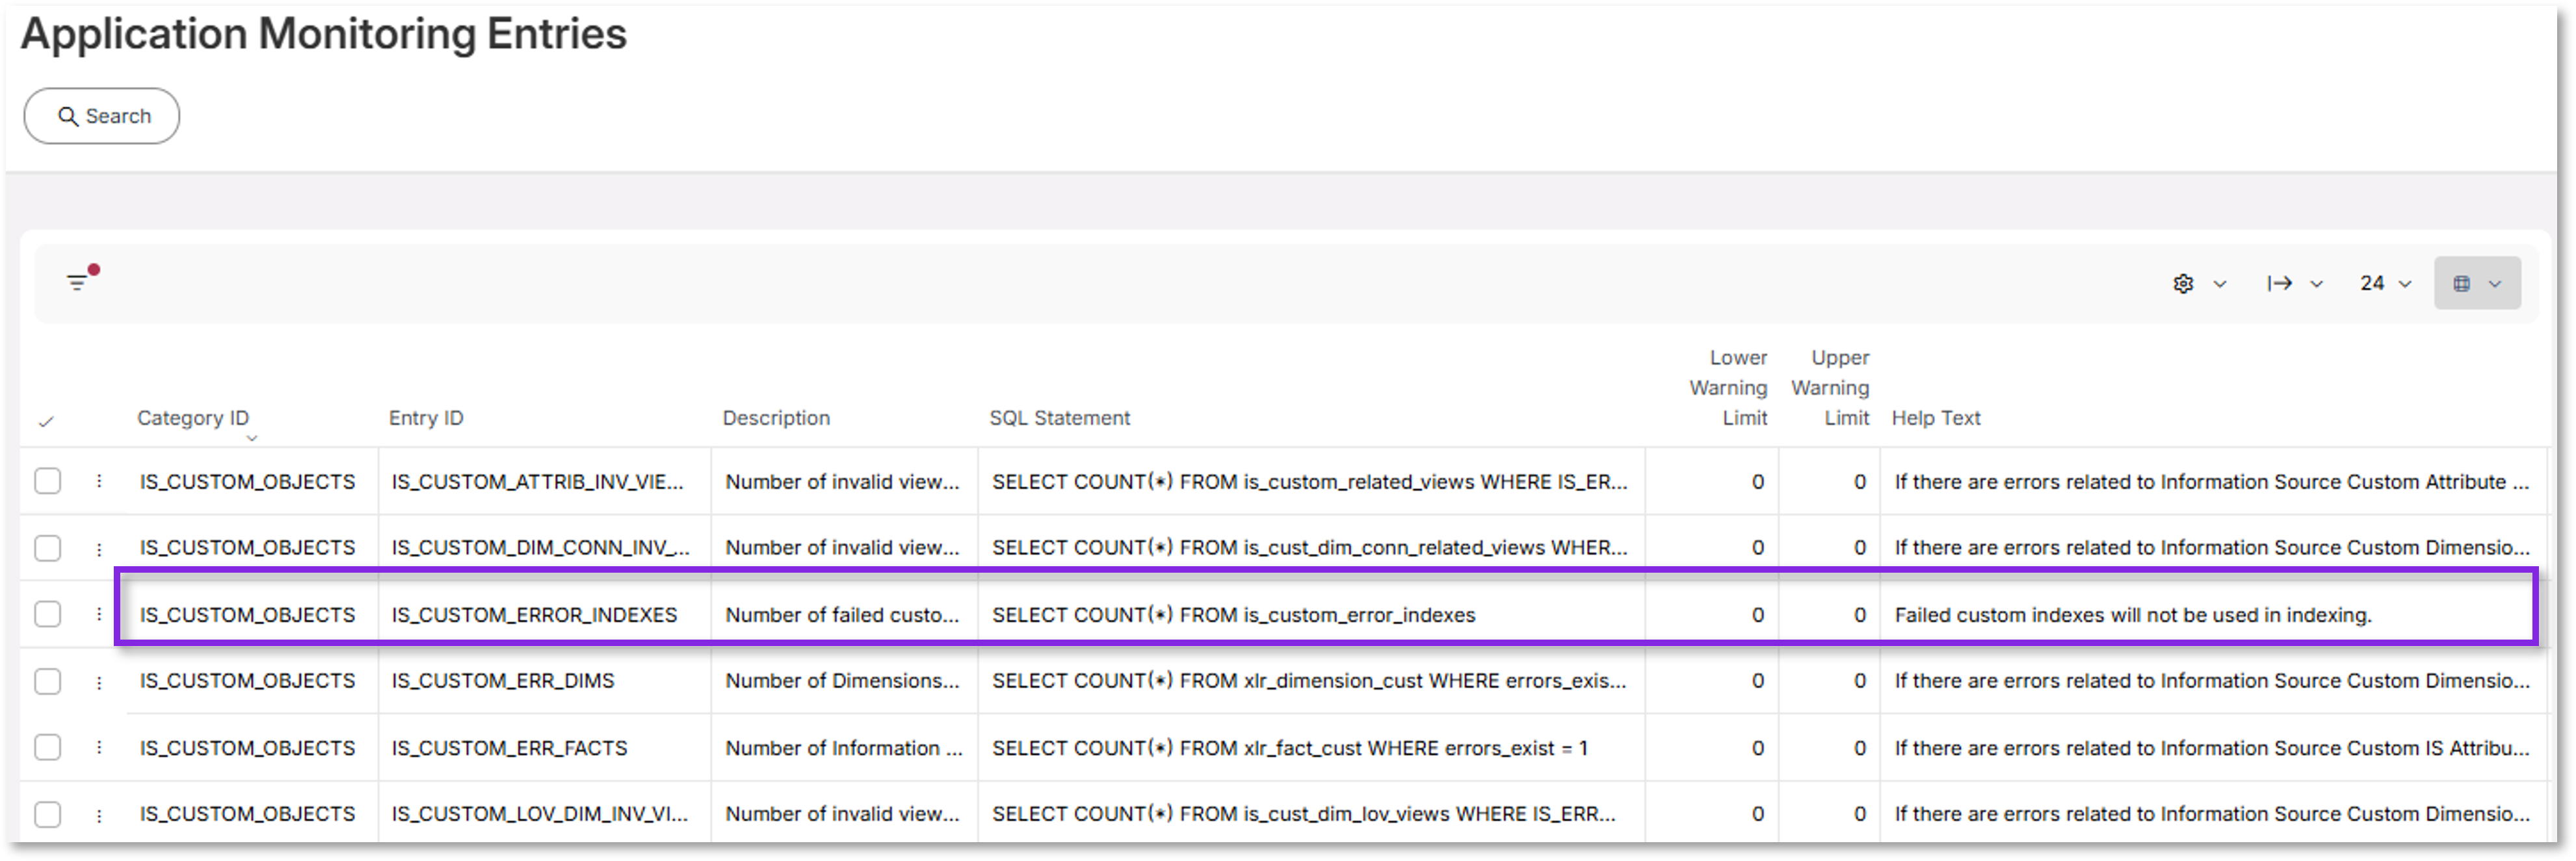Check the IS_CUSTOM_ATTRIB_INV_VIE row checkbox
The height and width of the screenshot is (861, 2576).
(48, 481)
